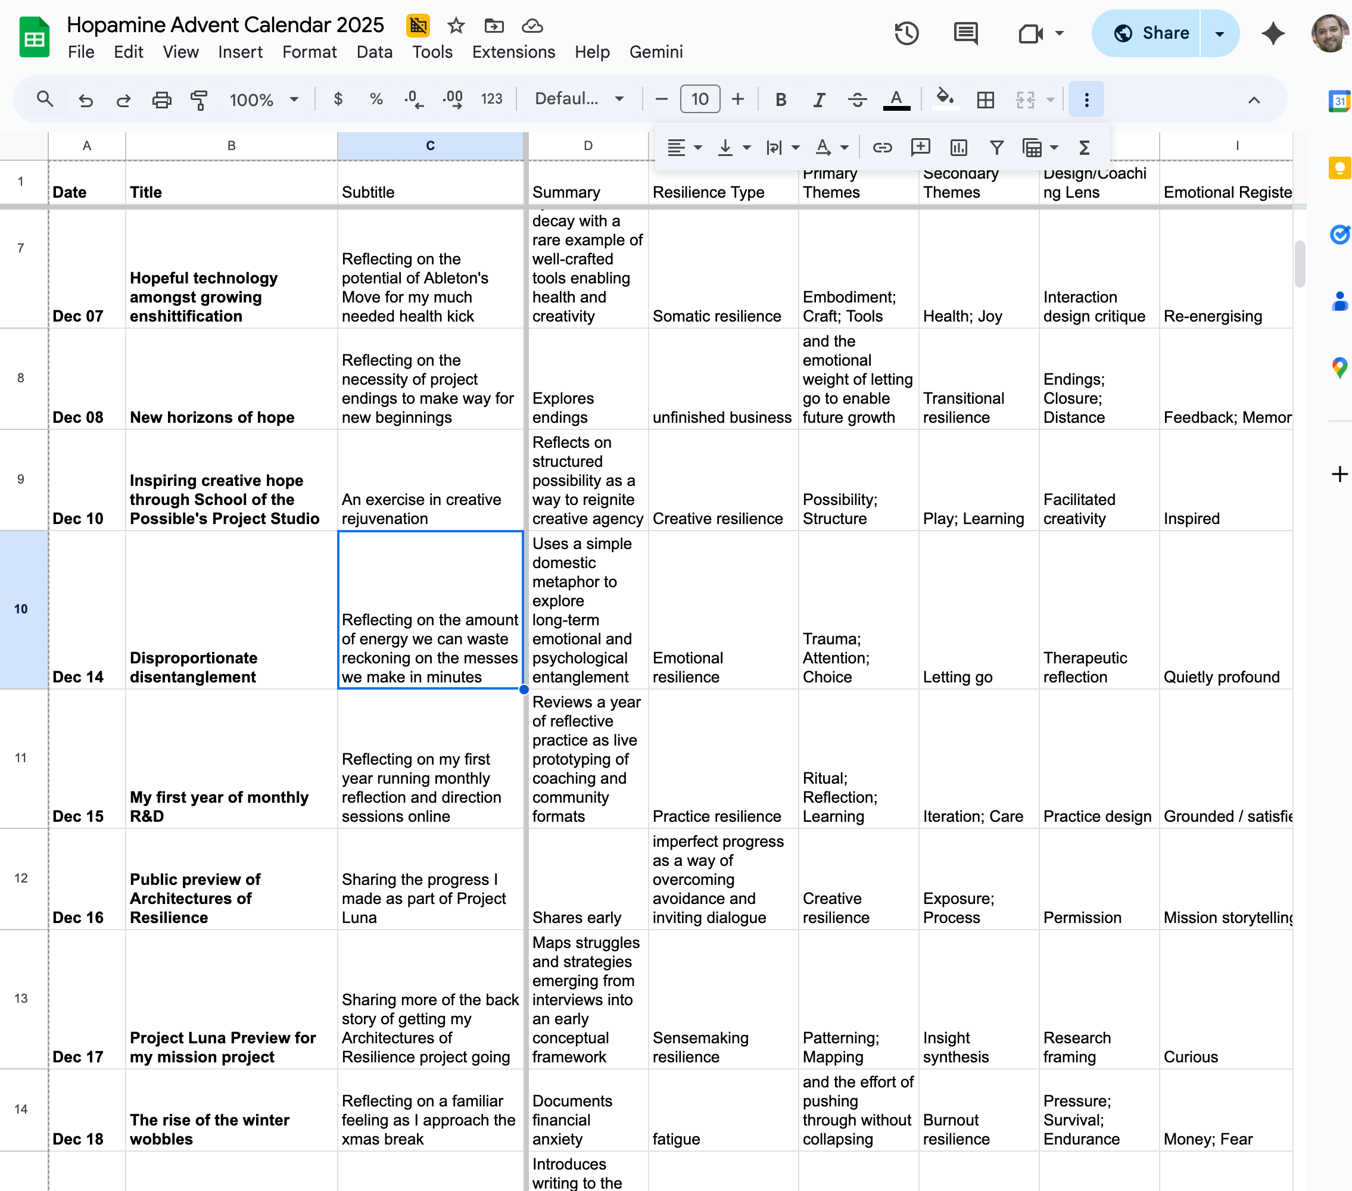Open the zoom 100% dropdown
This screenshot has width=1352, height=1191.
coord(263,99)
